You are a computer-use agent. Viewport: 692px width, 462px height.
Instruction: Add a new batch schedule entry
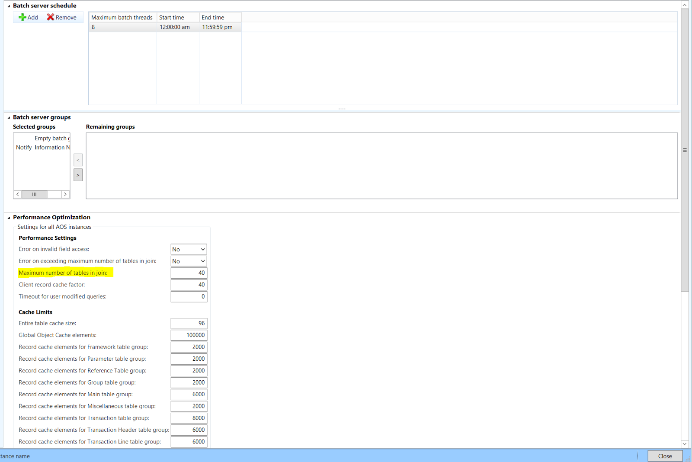29,17
